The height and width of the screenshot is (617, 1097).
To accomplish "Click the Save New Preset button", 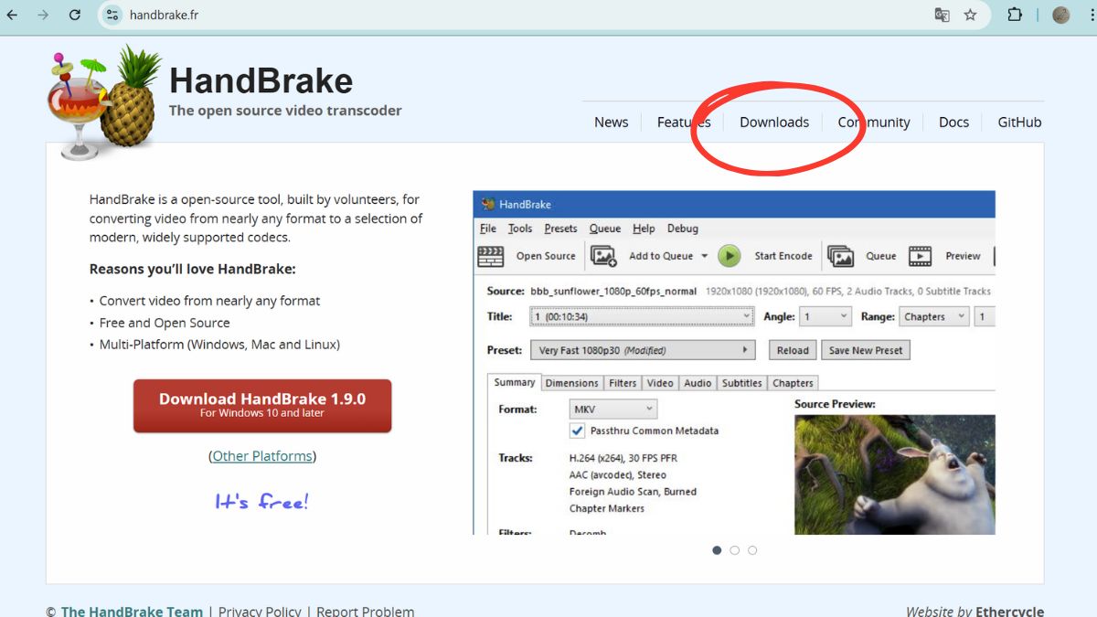I will point(866,350).
